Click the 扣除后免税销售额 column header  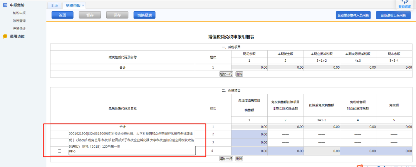(x=322, y=105)
